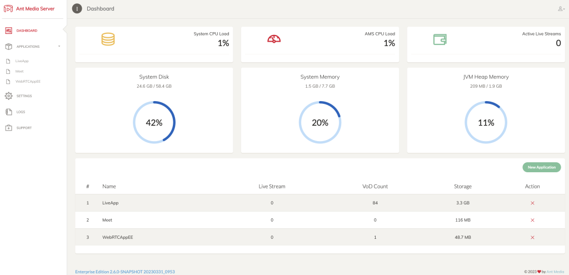Viewport: 569px width, 275px height.
Task: Click the 3.3 GB storage cell
Action: click(463, 203)
